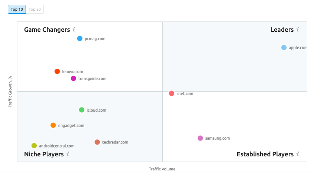Image resolution: width=311 pixels, height=173 pixels.
Task: Click the samsung.com text label
Action: [217, 138]
